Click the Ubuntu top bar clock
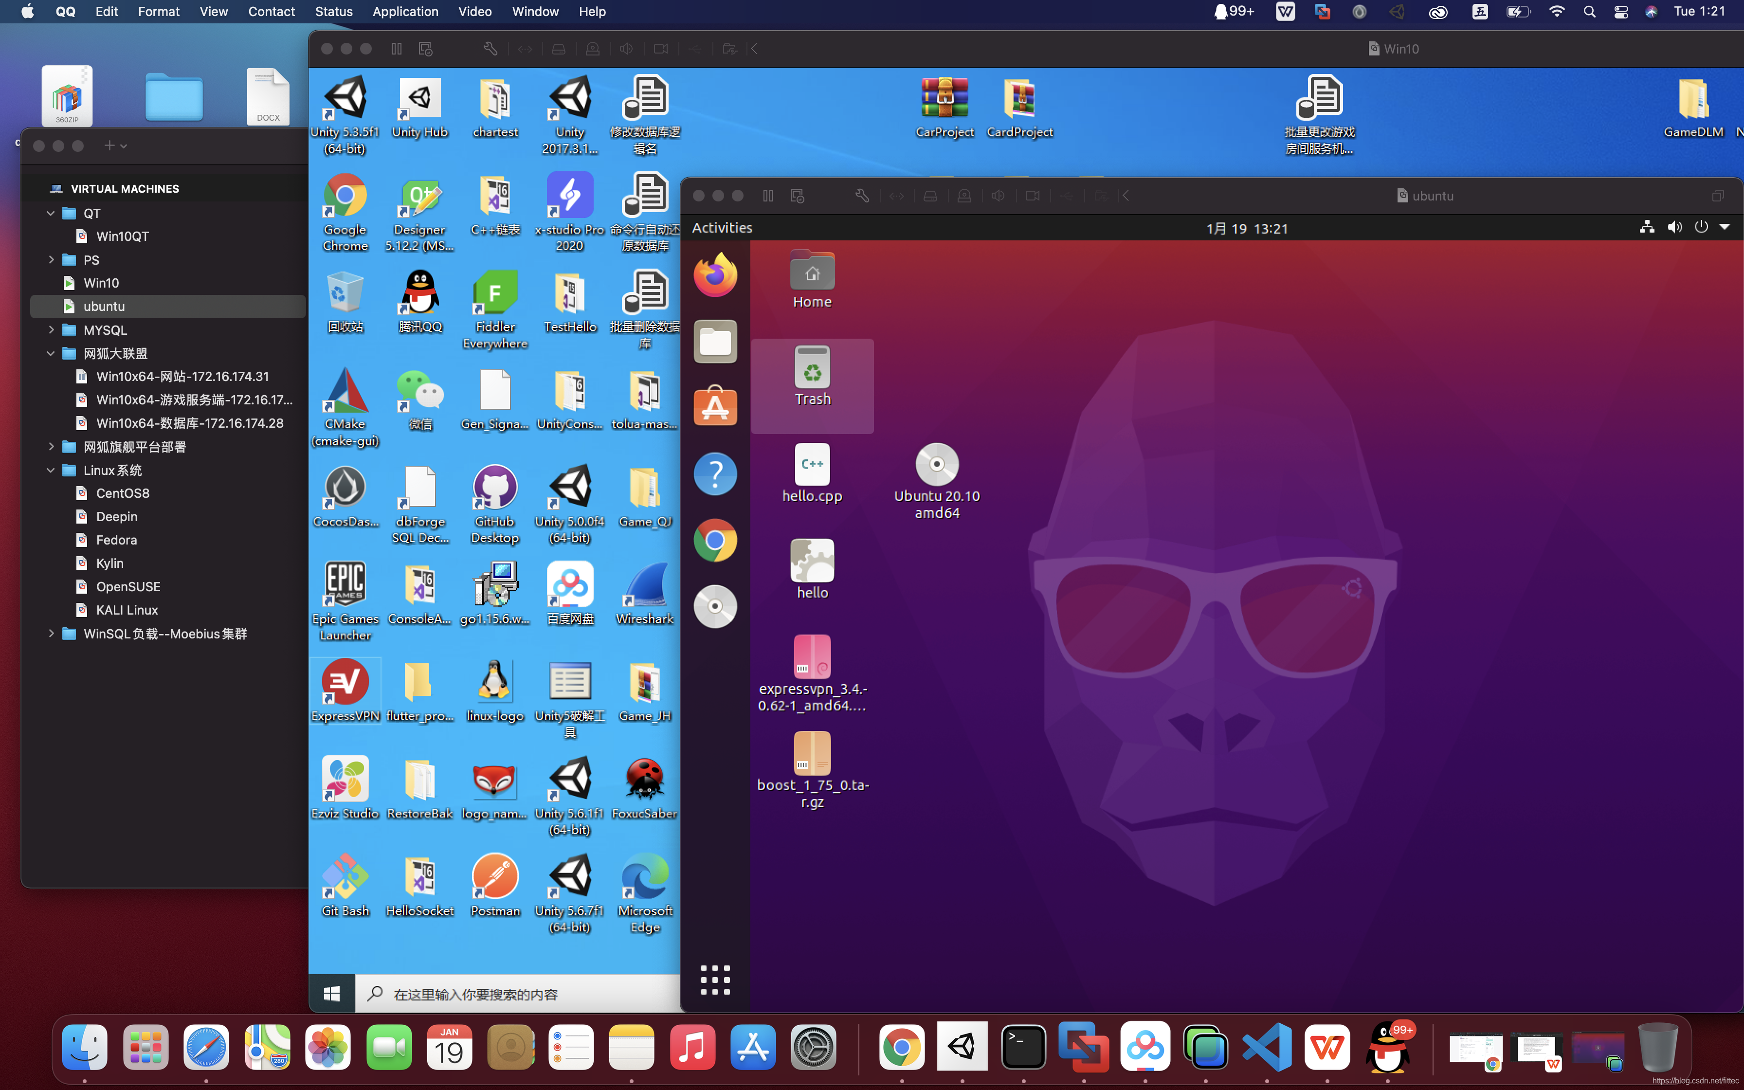Viewport: 1744px width, 1090px height. click(1247, 229)
